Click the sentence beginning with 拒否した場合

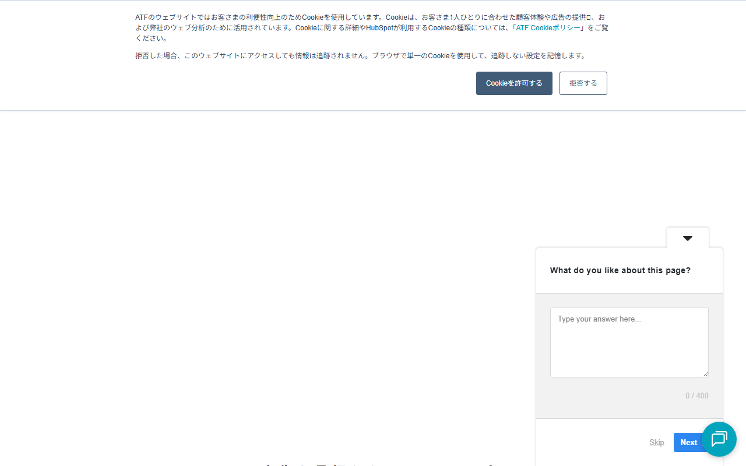point(360,56)
